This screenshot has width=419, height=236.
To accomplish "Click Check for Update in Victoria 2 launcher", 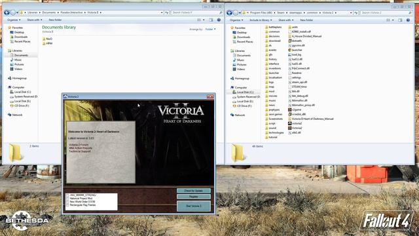I will point(194,191).
